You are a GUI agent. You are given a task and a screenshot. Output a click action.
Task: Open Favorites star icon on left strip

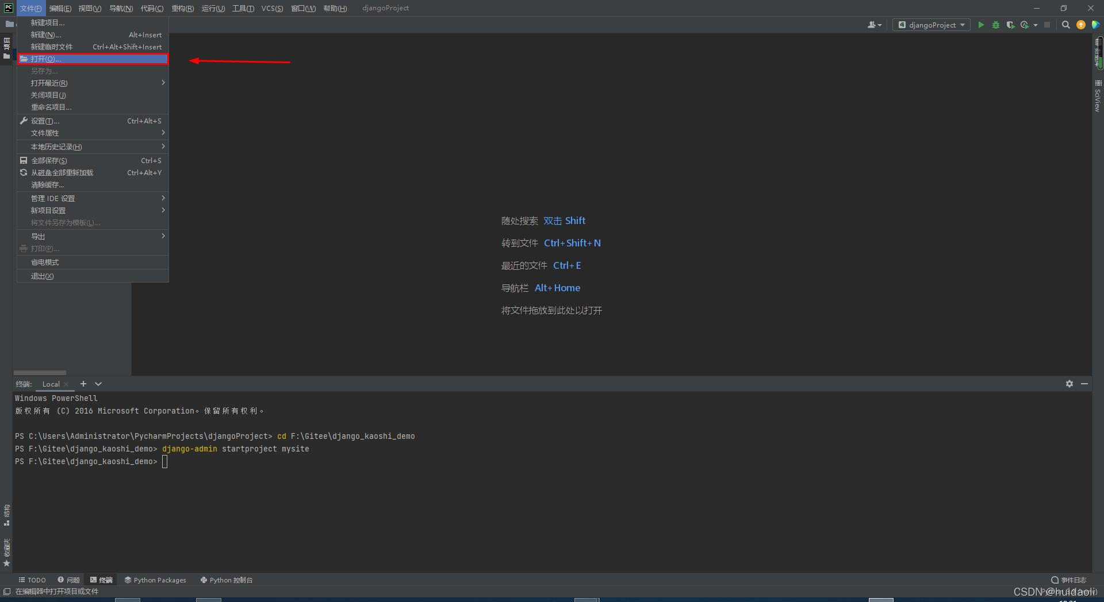6,564
